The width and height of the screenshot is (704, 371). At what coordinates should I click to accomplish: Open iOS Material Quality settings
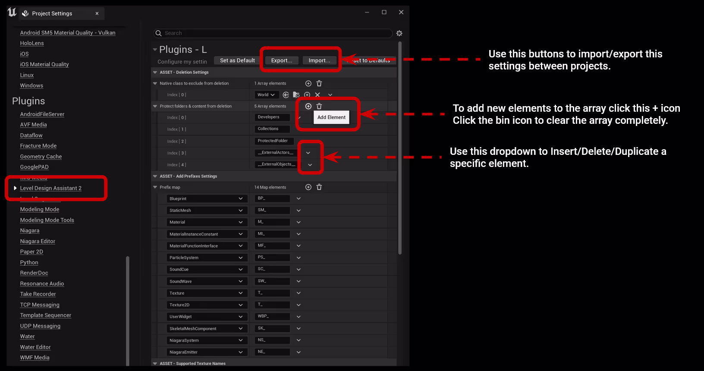(x=44, y=64)
